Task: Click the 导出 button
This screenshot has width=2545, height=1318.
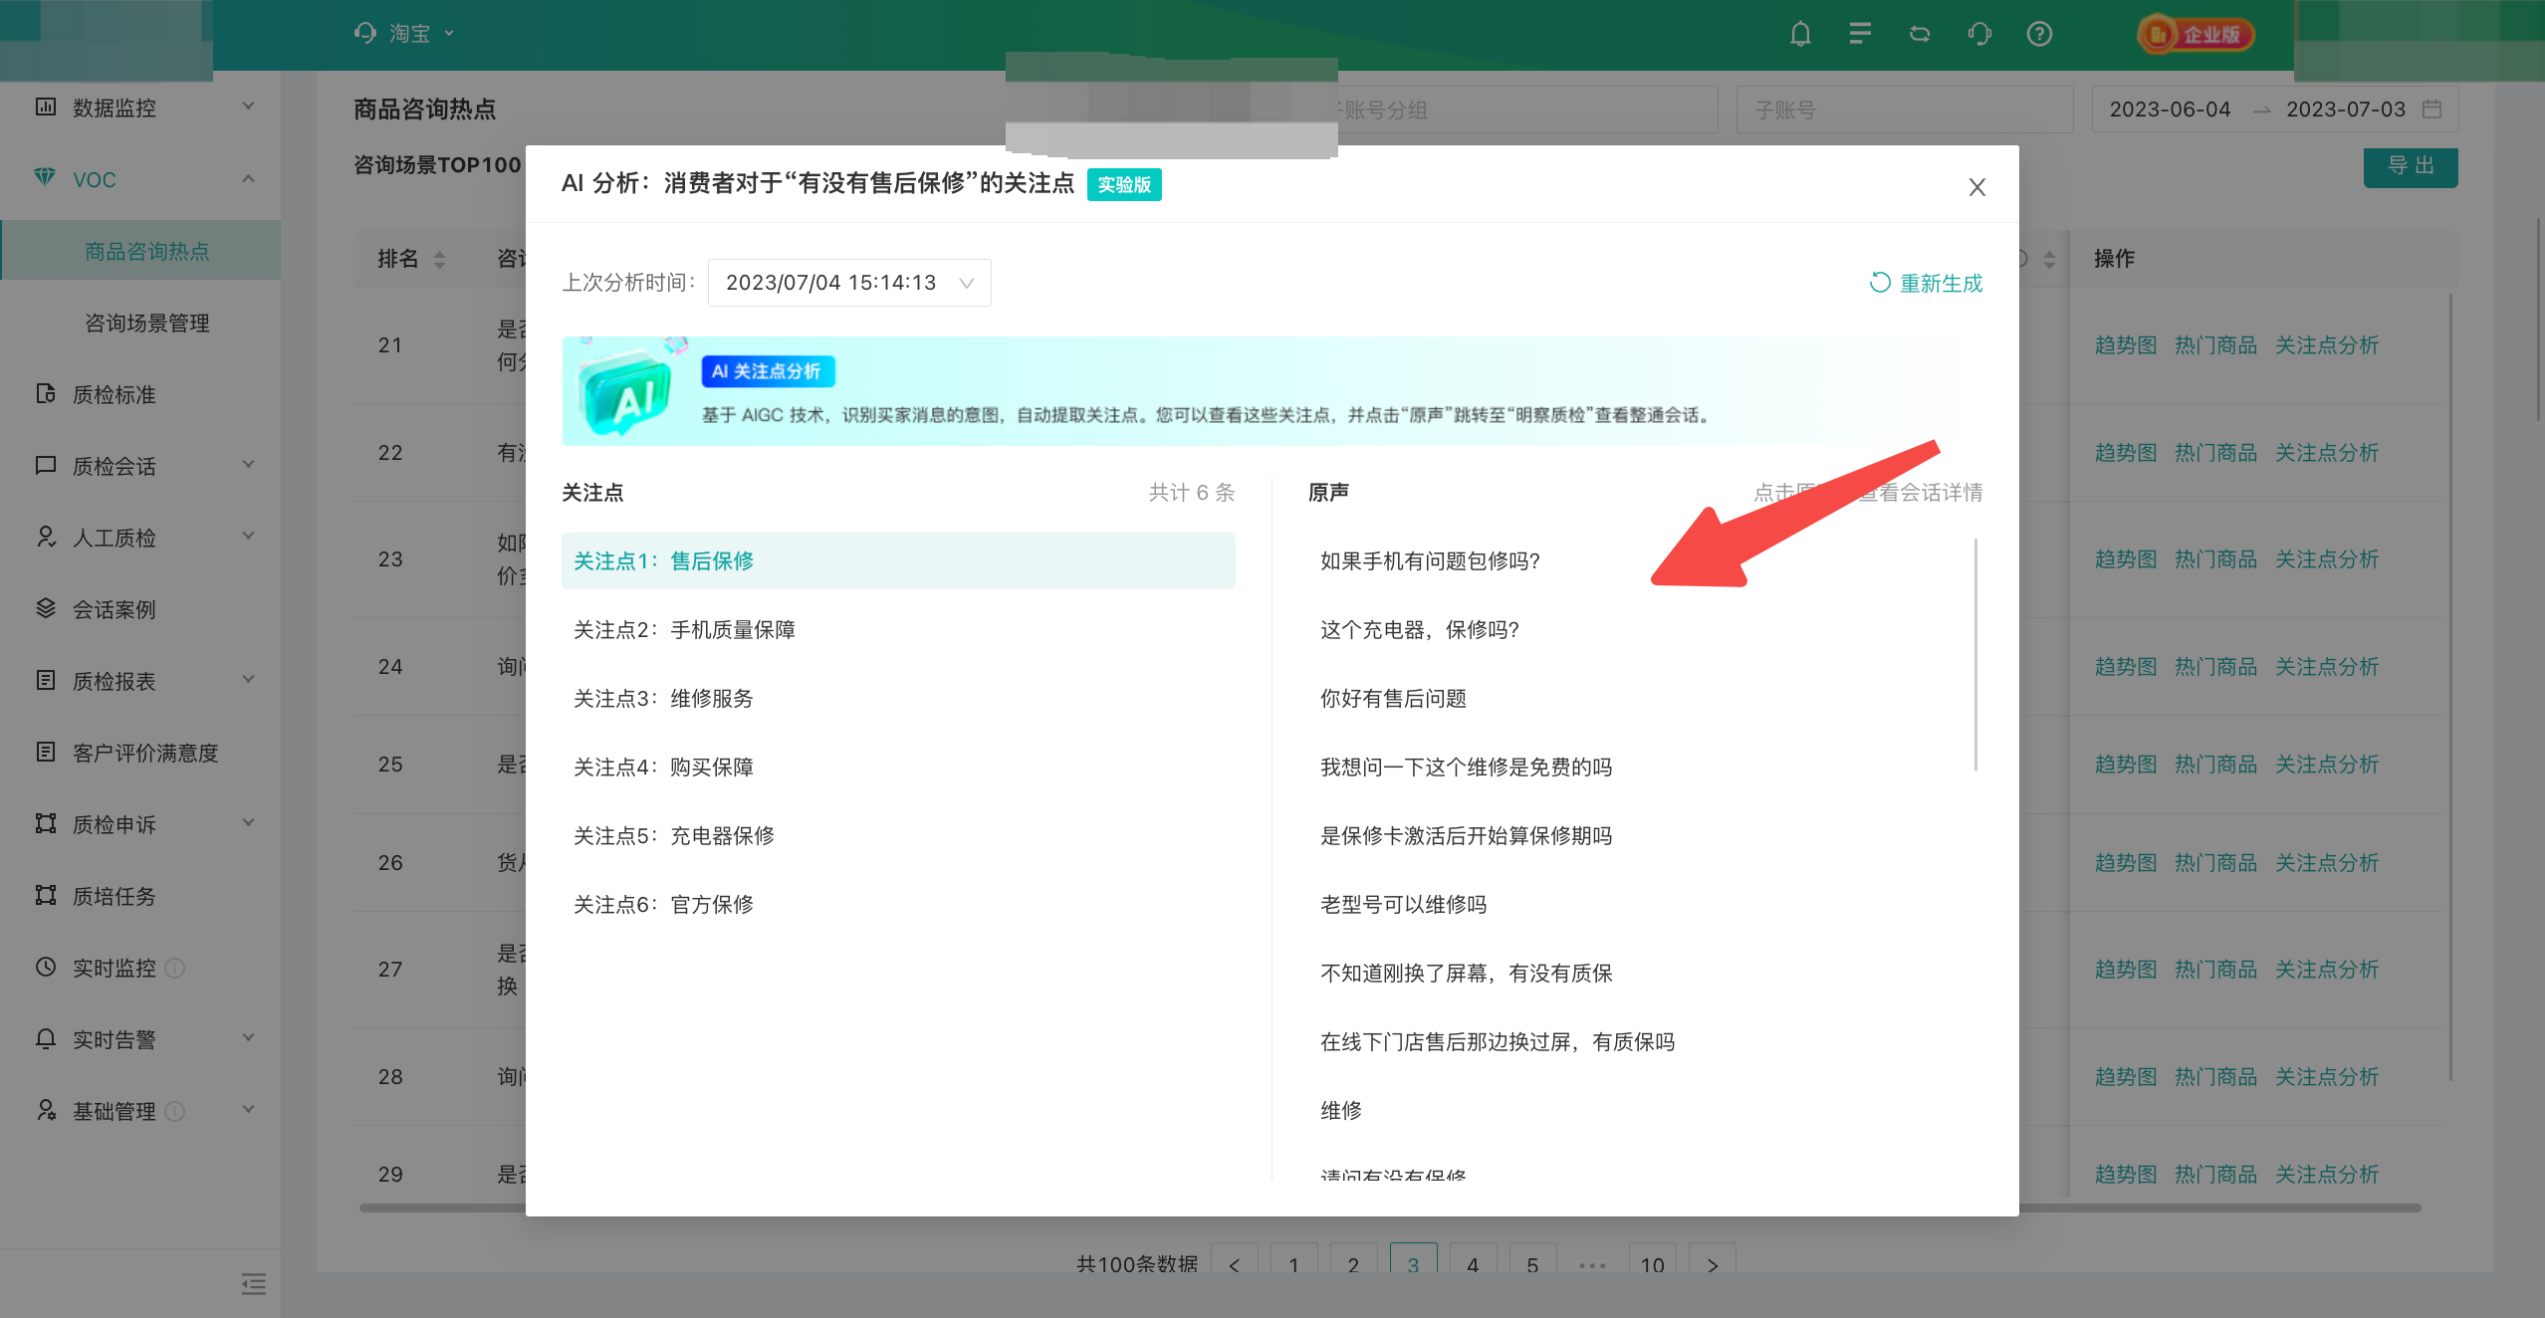Action: 2411,165
